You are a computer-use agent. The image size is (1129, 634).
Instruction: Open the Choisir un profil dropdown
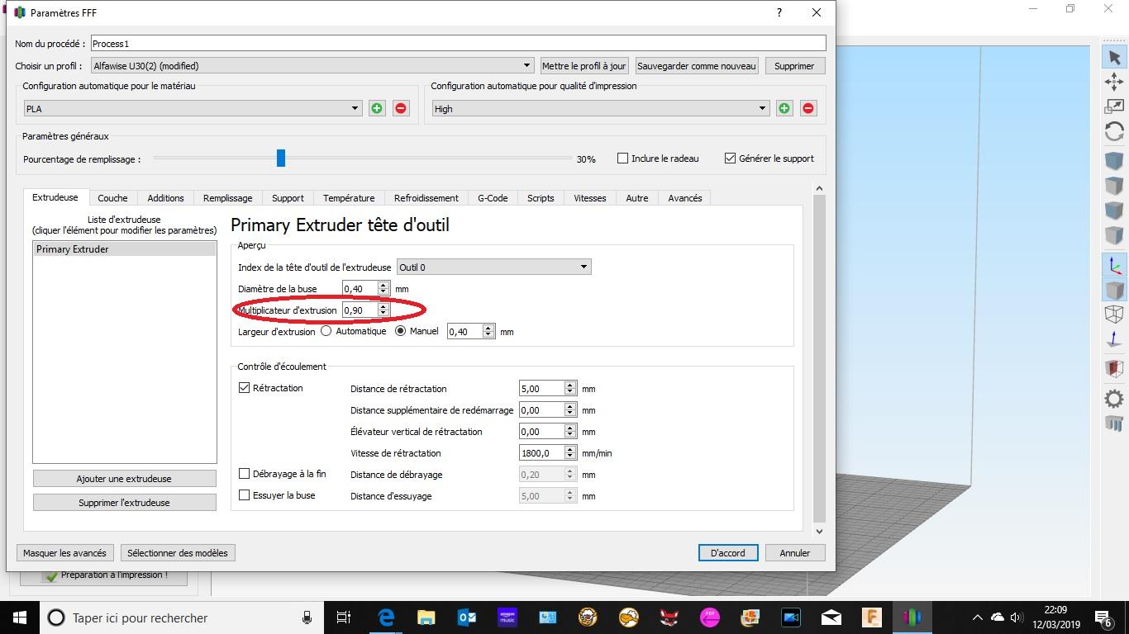point(312,66)
